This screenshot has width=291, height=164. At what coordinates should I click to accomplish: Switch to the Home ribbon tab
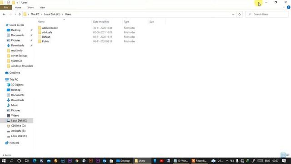click(x=18, y=7)
